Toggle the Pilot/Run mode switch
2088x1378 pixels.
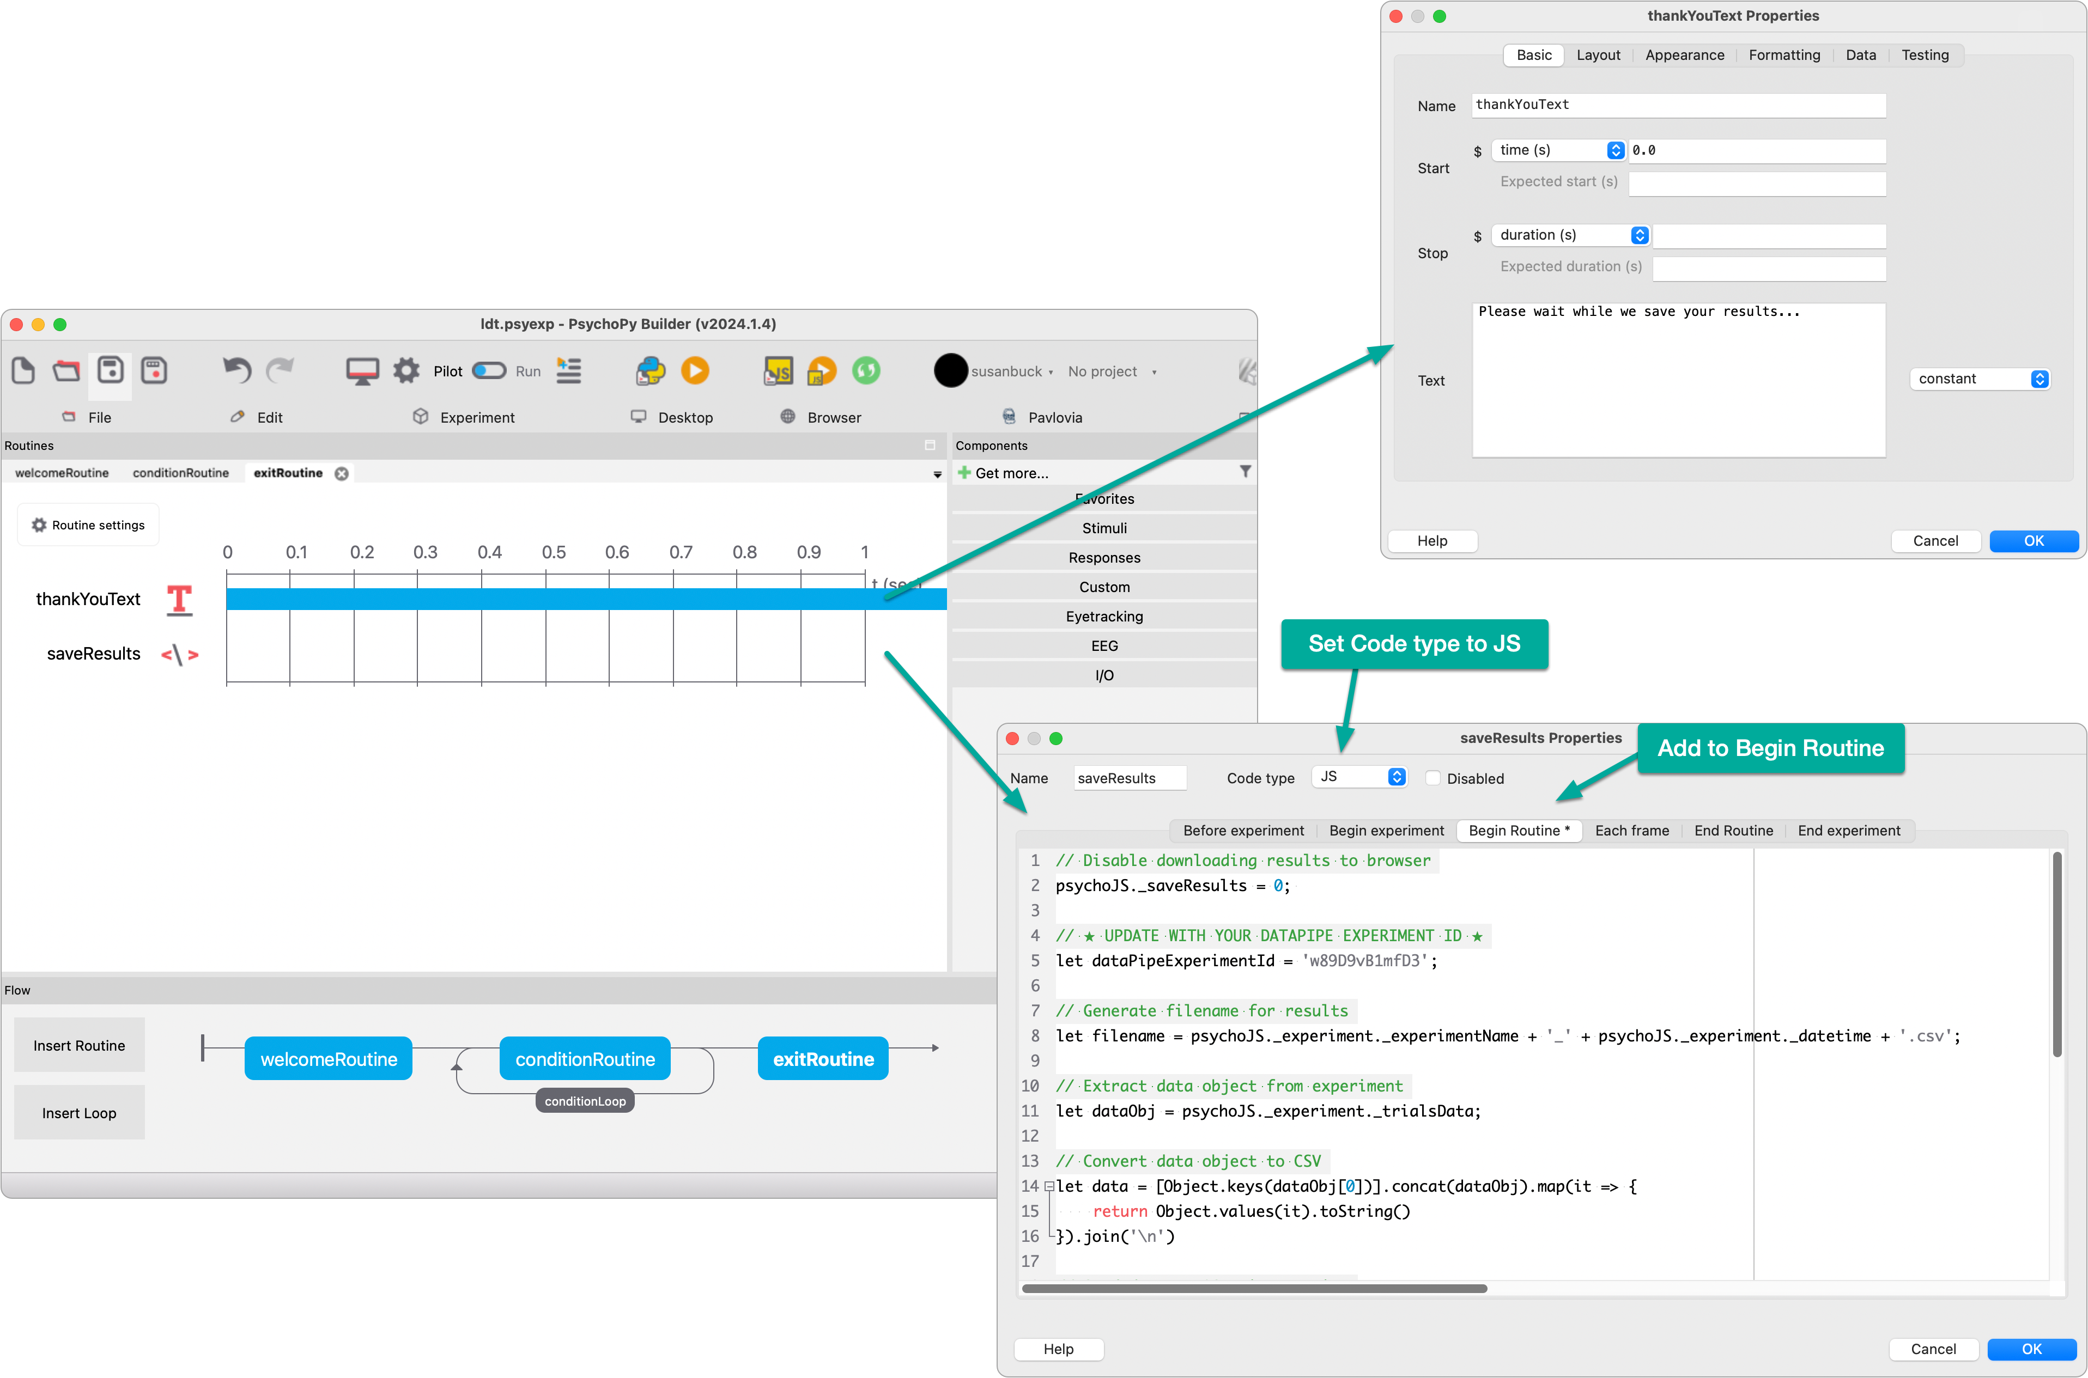pos(489,371)
